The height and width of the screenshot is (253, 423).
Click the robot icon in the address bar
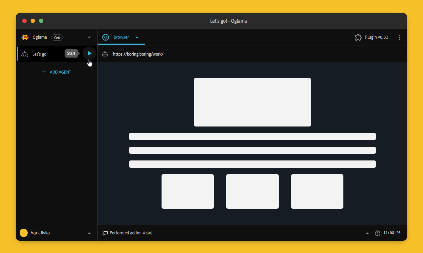pos(105,54)
